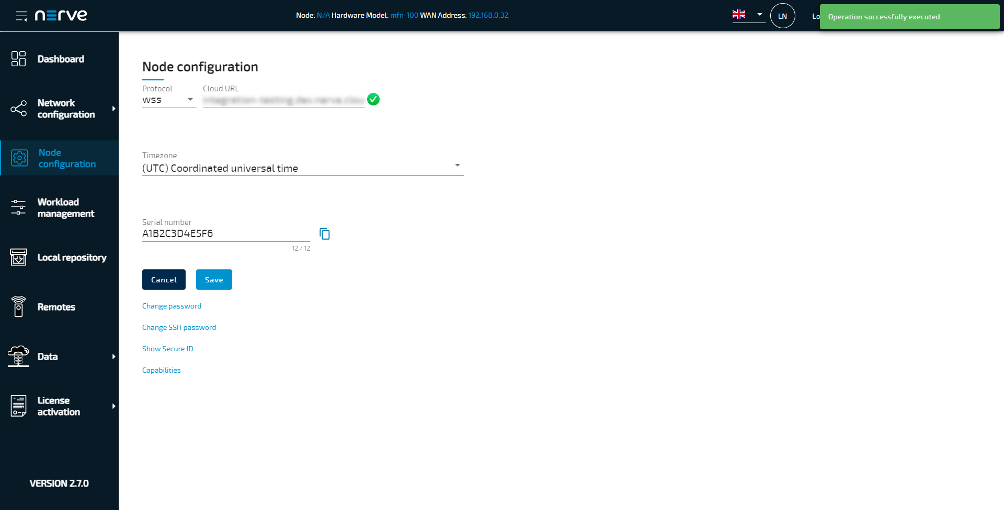Click the Remotes remote-control icon
The height and width of the screenshot is (510, 1004).
pyautogui.click(x=18, y=306)
